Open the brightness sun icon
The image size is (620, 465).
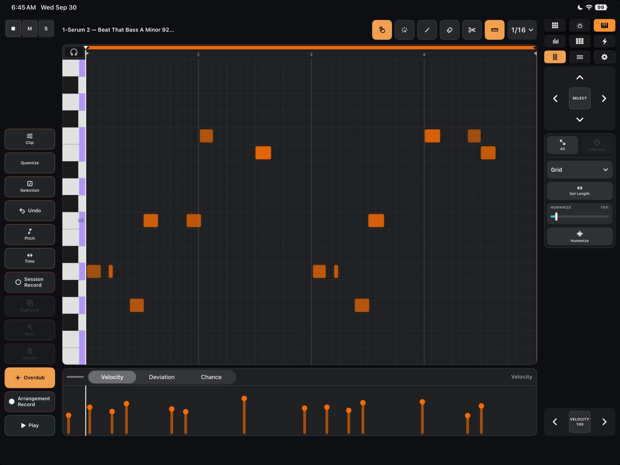(580, 25)
